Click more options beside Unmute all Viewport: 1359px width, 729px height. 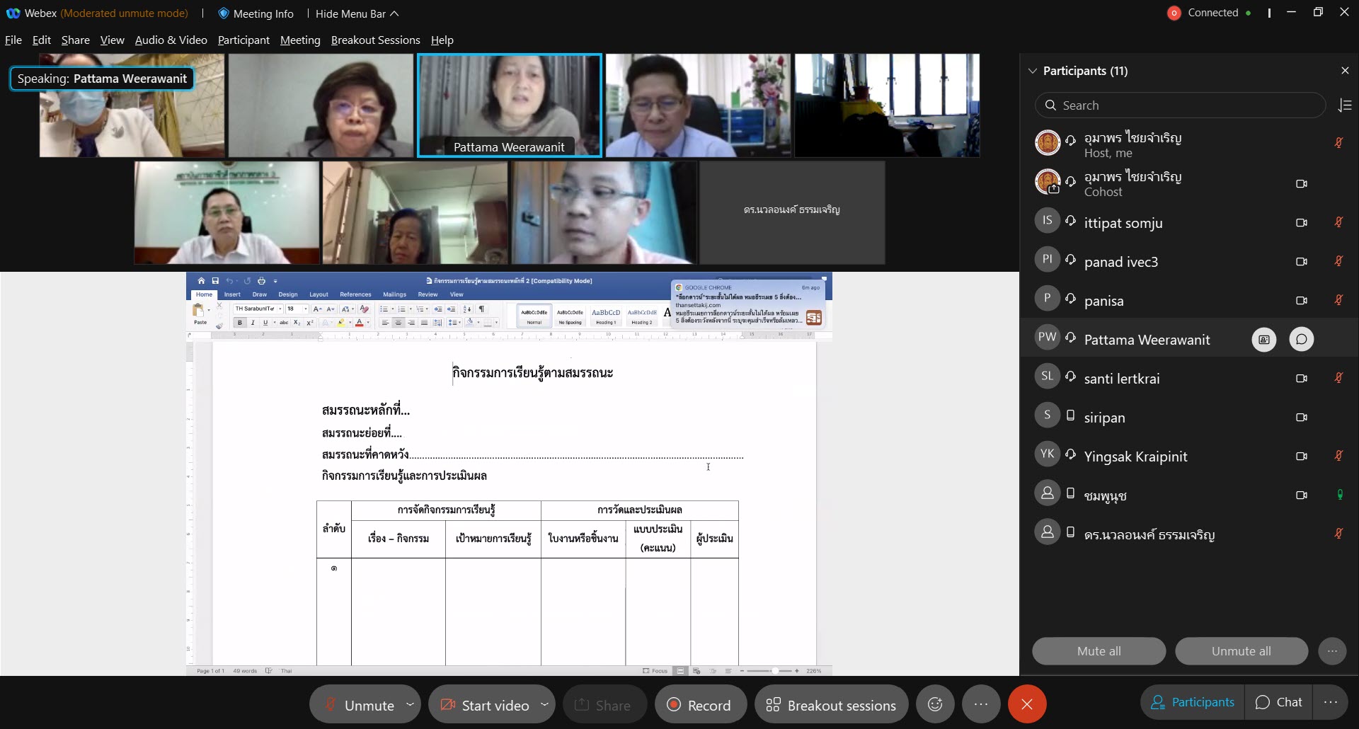point(1332,651)
